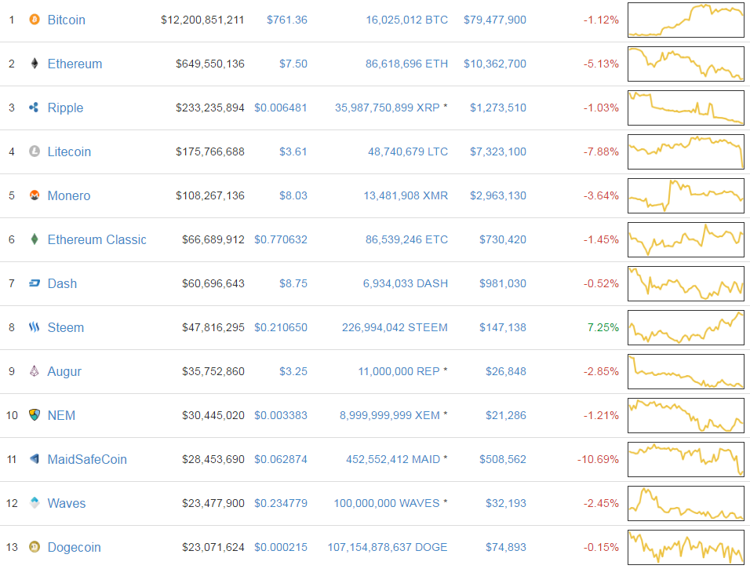The height and width of the screenshot is (569, 750).
Task: Click Bitcoin market cap $12,200,851,211
Action: click(202, 20)
